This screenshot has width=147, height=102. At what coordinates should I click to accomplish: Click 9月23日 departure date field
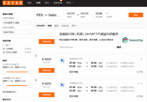pyautogui.click(x=71, y=15)
